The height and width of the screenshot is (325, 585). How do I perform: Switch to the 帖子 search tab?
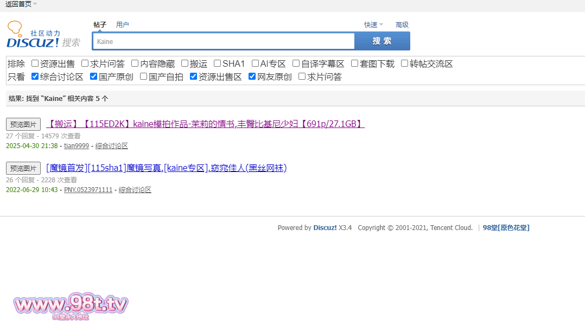[x=100, y=25]
